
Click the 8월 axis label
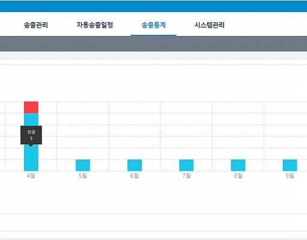point(238,176)
